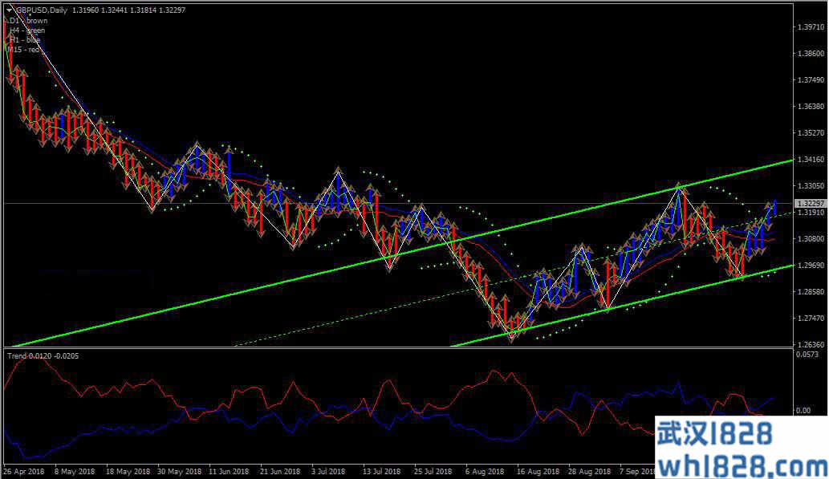829x479 pixels.
Task: Click the '7 Sep 2018' date label
Action: pos(638,471)
